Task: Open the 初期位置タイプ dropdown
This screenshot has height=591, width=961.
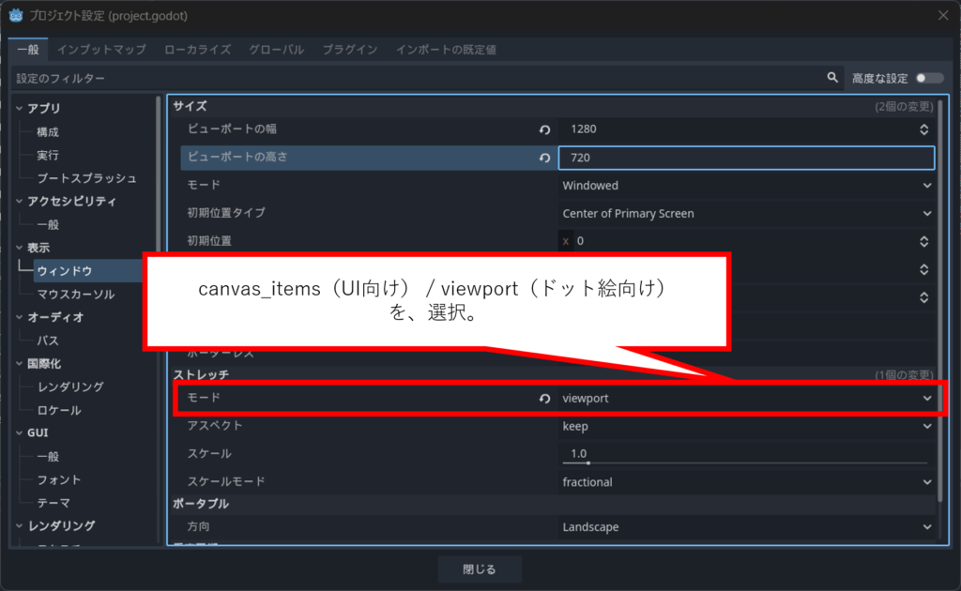Action: coord(746,214)
